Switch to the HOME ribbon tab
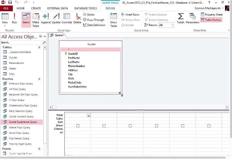Screen dimensions: 232x159 pyautogui.click(x=21, y=8)
